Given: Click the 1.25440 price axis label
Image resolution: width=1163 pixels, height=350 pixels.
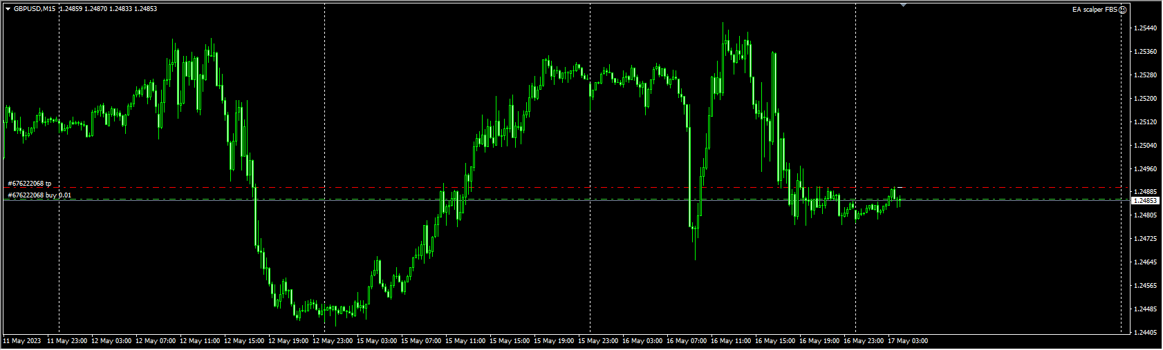Looking at the screenshot, I should pos(1146,28).
